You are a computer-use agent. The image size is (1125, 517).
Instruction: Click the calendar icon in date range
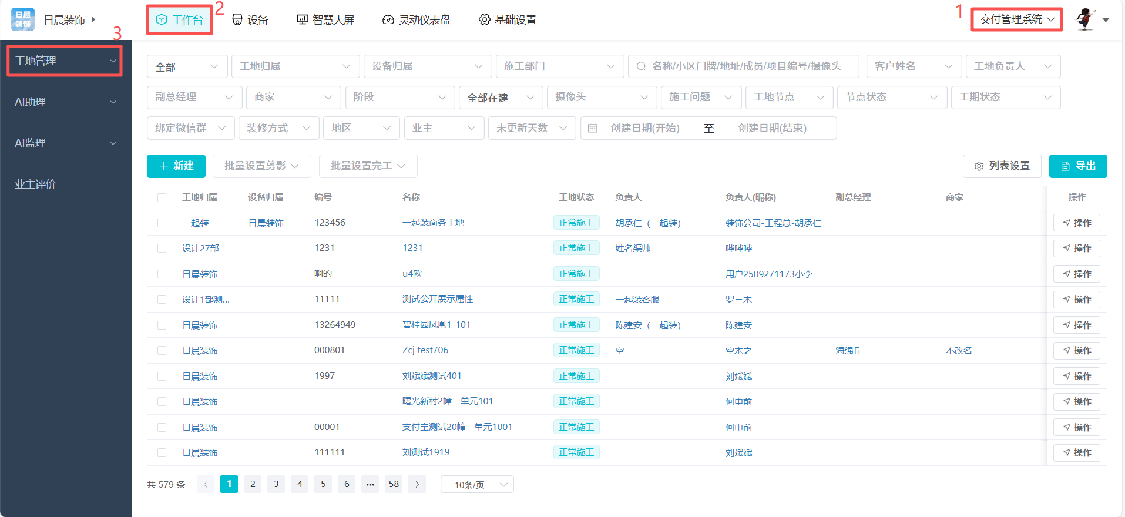click(593, 128)
